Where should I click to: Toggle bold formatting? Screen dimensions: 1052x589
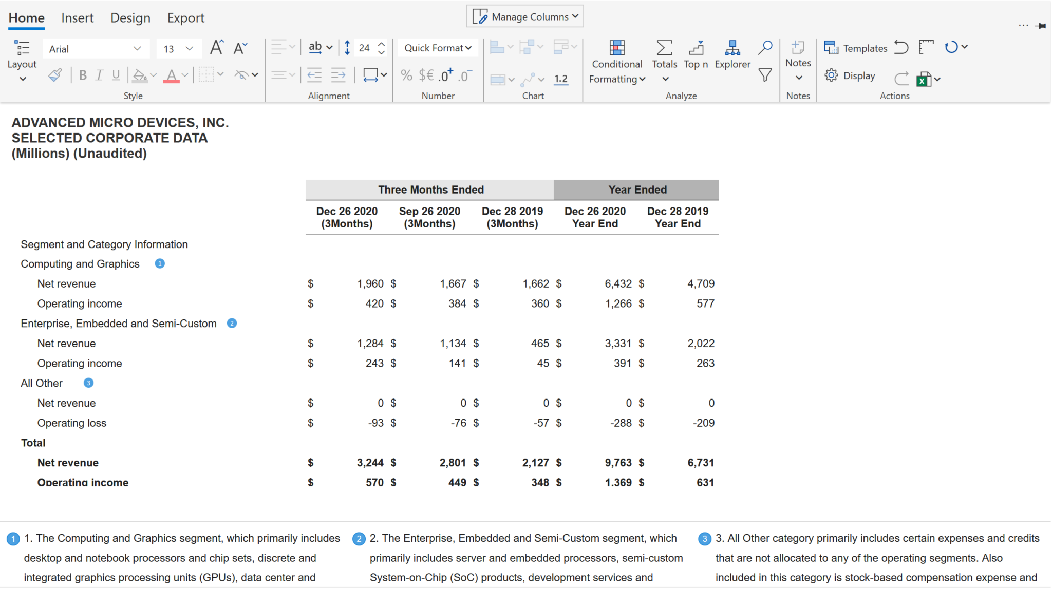[x=82, y=75]
